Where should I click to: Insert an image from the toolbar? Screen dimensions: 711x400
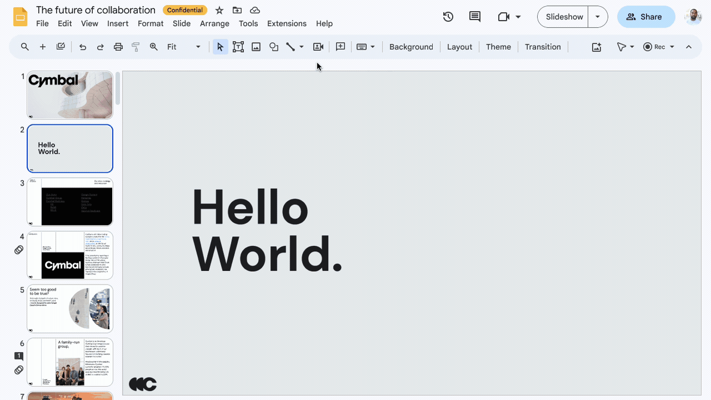[256, 47]
